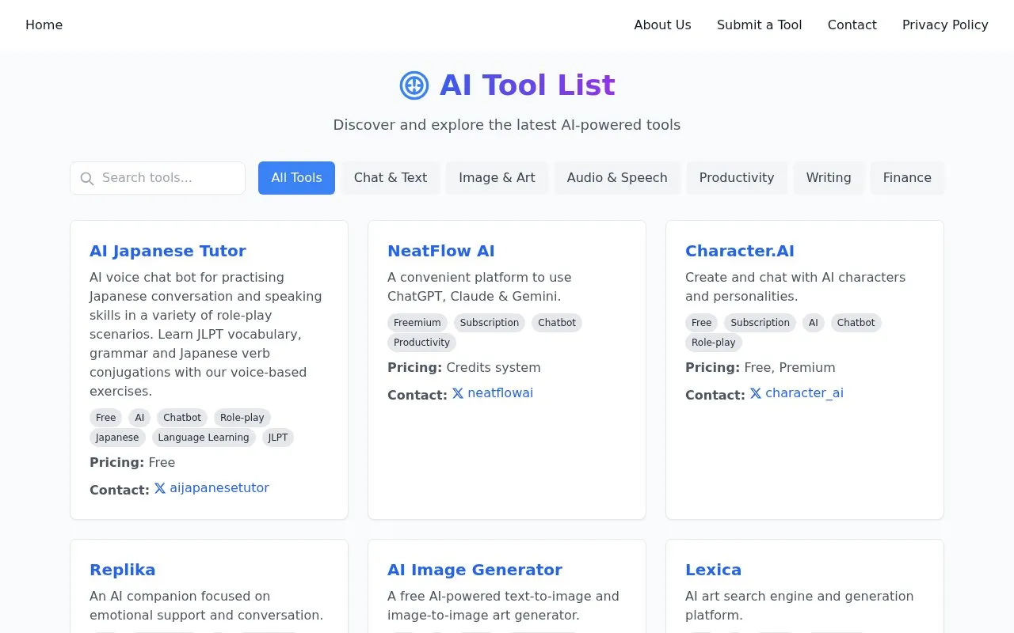The height and width of the screenshot is (633, 1014).
Task: Click the Chatbot tag on NeatFlow AI
Action: click(x=557, y=323)
